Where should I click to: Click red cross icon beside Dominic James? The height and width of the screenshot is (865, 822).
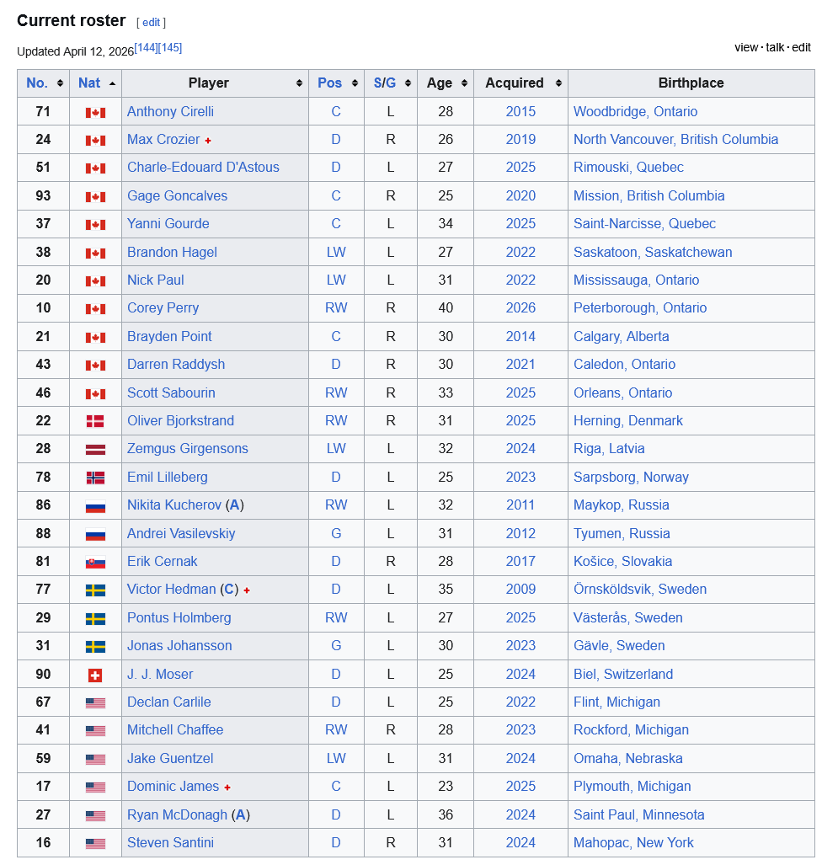tap(227, 788)
